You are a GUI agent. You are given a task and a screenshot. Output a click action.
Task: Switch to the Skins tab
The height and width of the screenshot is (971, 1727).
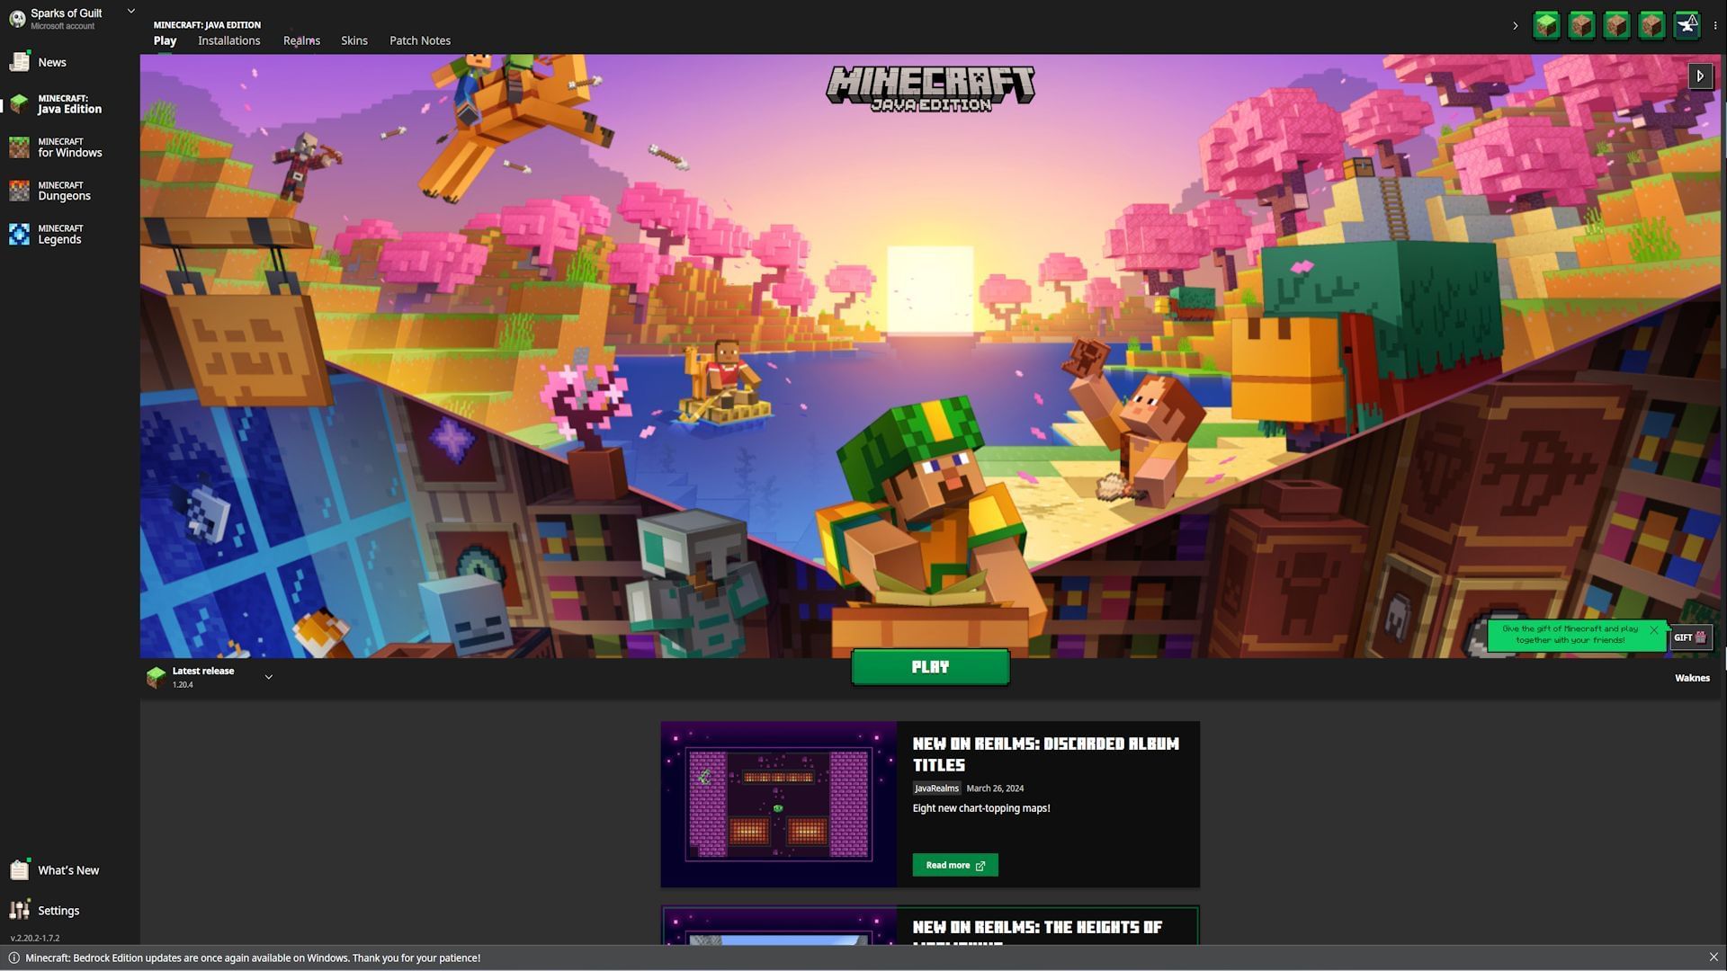click(353, 40)
